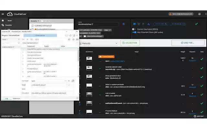Click the record button in Selenium IDE
The width and height of the screenshot is (207, 129).
[77, 39]
